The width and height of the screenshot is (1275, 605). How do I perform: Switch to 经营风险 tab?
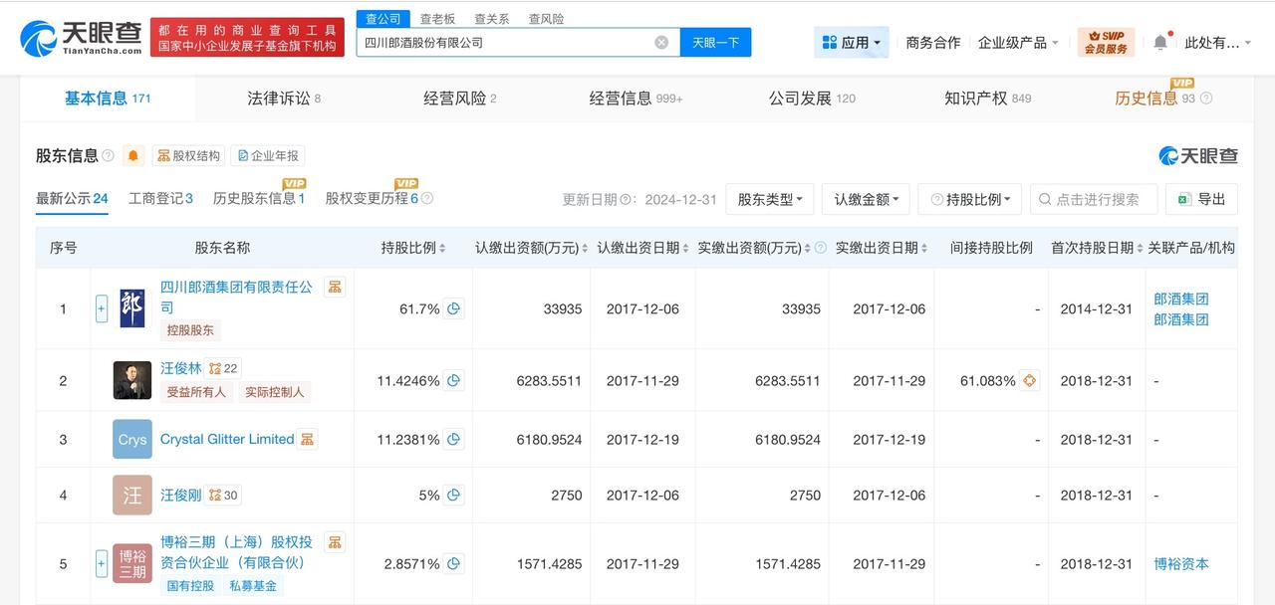459,99
